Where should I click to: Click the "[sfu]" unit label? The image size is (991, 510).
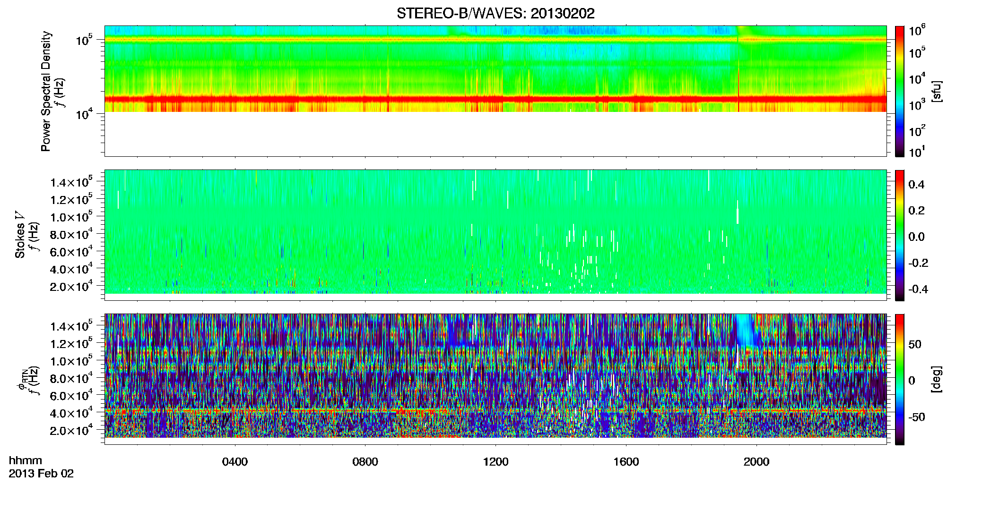pos(937,91)
